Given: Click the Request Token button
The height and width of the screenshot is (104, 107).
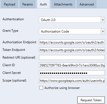Looking at the screenshot, I should click(91, 100).
